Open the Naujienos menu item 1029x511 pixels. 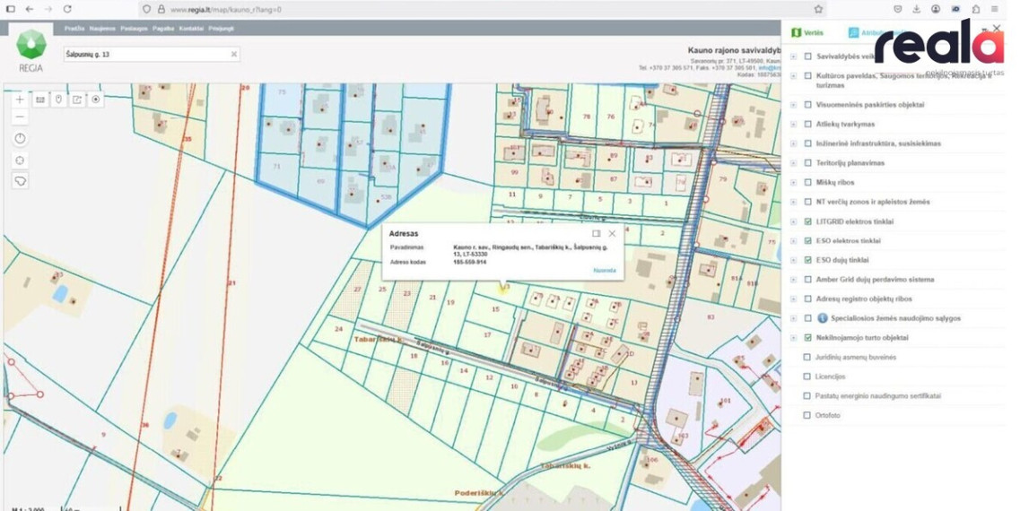(102, 29)
